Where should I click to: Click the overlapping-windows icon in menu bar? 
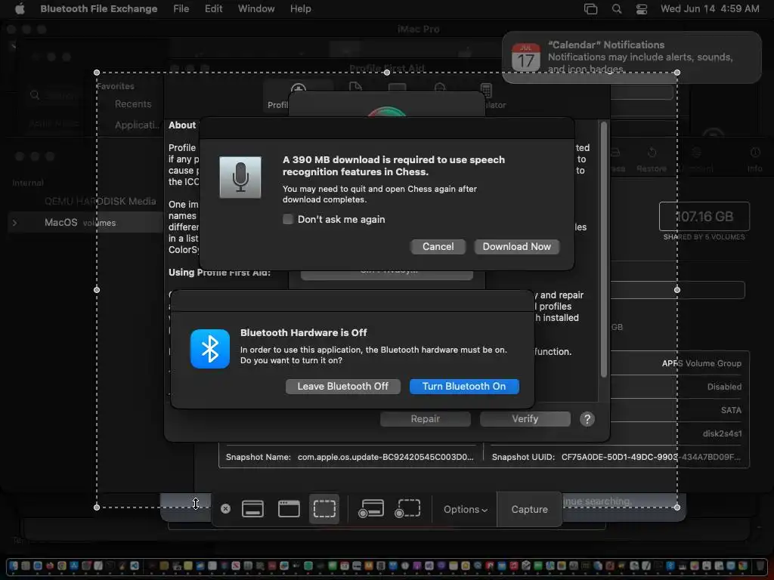[590, 9]
